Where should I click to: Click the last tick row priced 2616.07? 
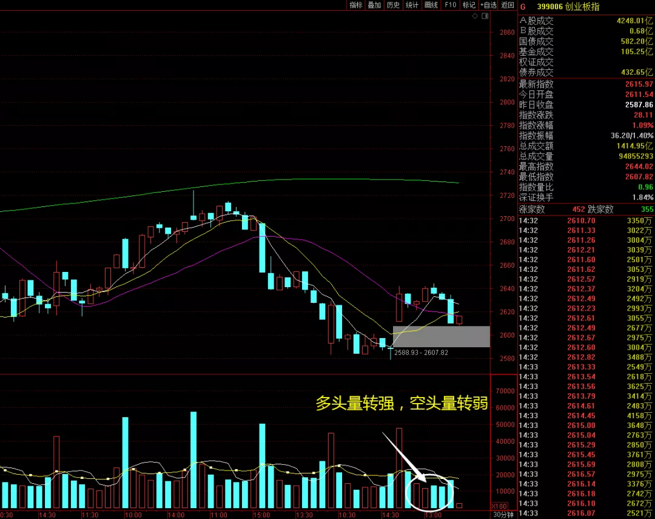coord(586,514)
